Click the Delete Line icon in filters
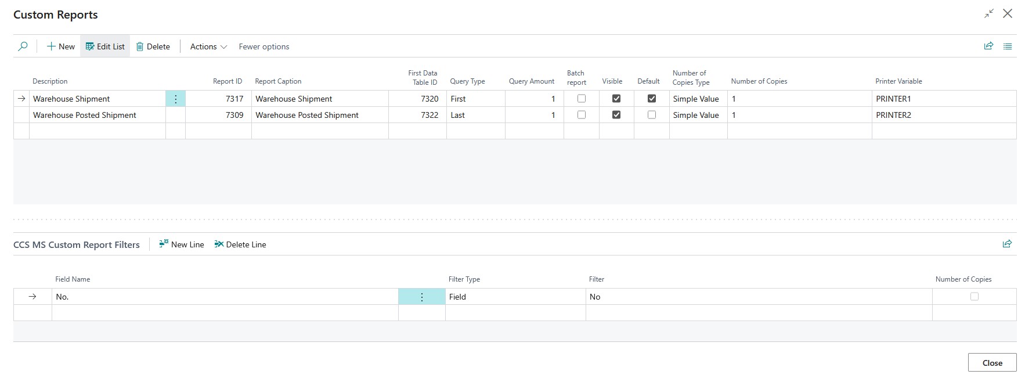The image size is (1025, 378). click(x=219, y=244)
